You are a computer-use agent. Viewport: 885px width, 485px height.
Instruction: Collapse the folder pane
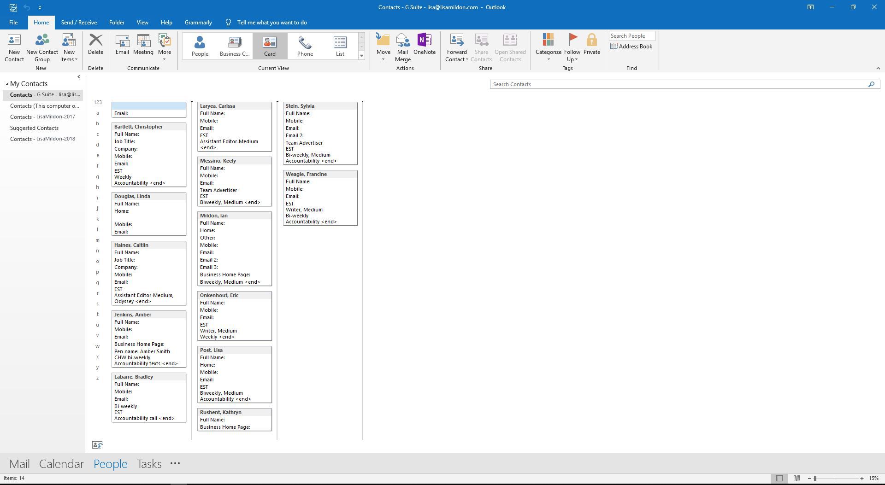pos(78,77)
